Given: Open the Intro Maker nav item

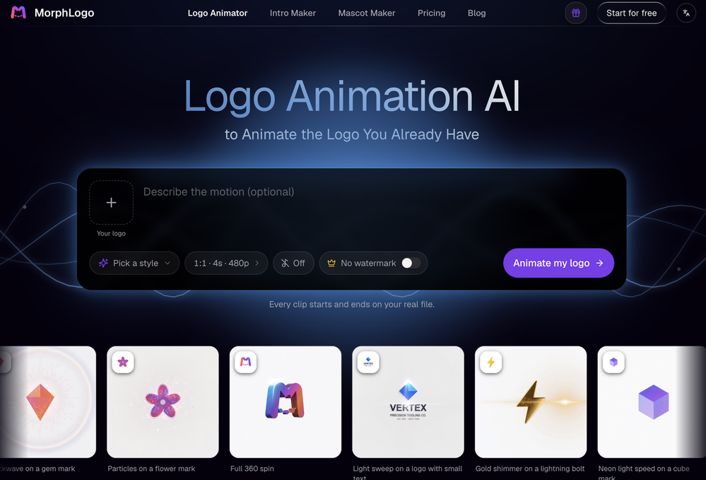Looking at the screenshot, I should pyautogui.click(x=293, y=13).
